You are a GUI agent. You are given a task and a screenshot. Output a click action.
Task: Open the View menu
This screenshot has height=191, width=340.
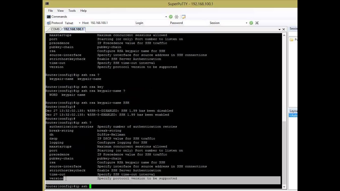(x=60, y=11)
